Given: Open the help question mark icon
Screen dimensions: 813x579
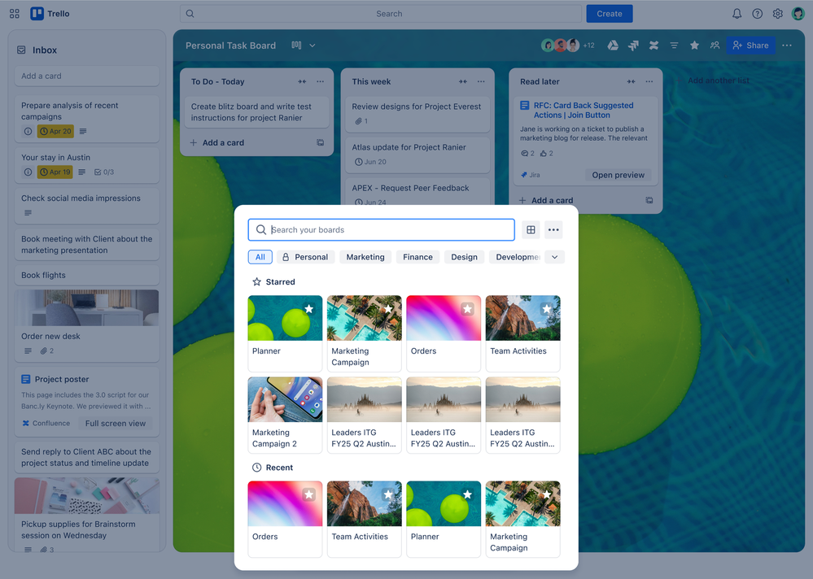Looking at the screenshot, I should (758, 14).
